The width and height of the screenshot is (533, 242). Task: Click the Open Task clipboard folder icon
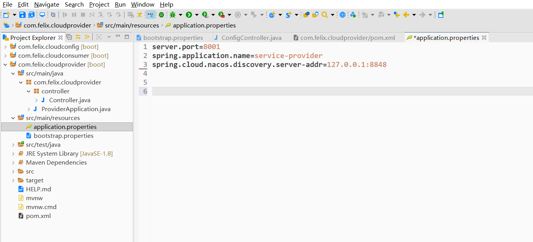(x=315, y=15)
